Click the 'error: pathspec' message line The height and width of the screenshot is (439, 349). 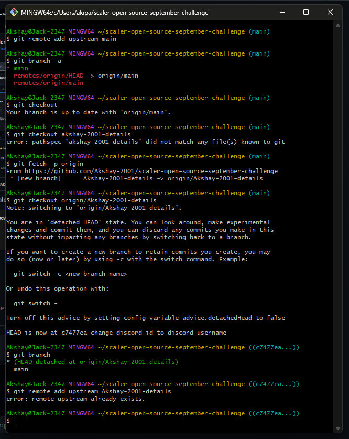[x=146, y=142]
